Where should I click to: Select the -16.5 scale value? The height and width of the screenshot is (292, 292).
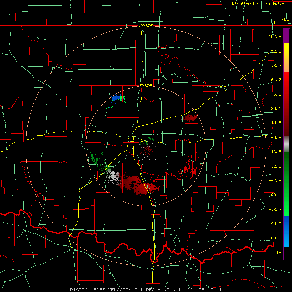[275, 152]
